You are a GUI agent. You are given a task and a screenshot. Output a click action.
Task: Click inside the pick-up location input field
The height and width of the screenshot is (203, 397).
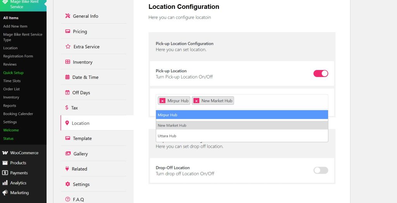pos(279,101)
